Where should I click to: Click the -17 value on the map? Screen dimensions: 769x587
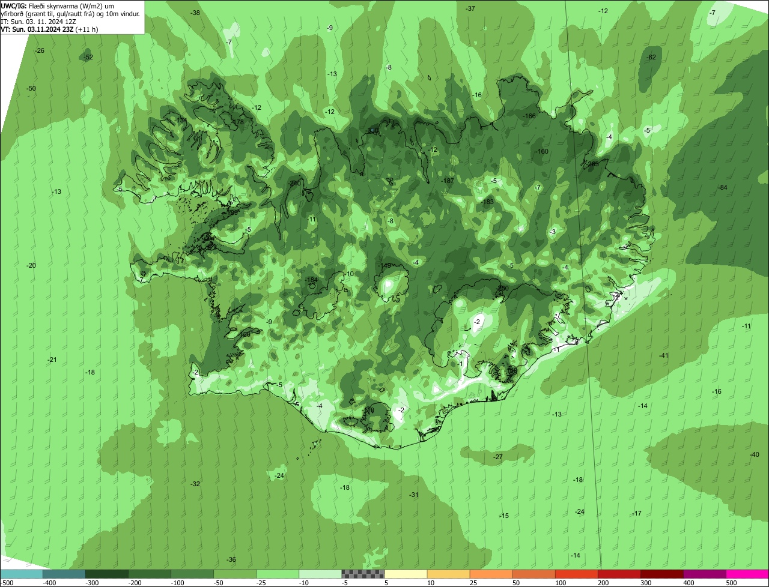637,513
